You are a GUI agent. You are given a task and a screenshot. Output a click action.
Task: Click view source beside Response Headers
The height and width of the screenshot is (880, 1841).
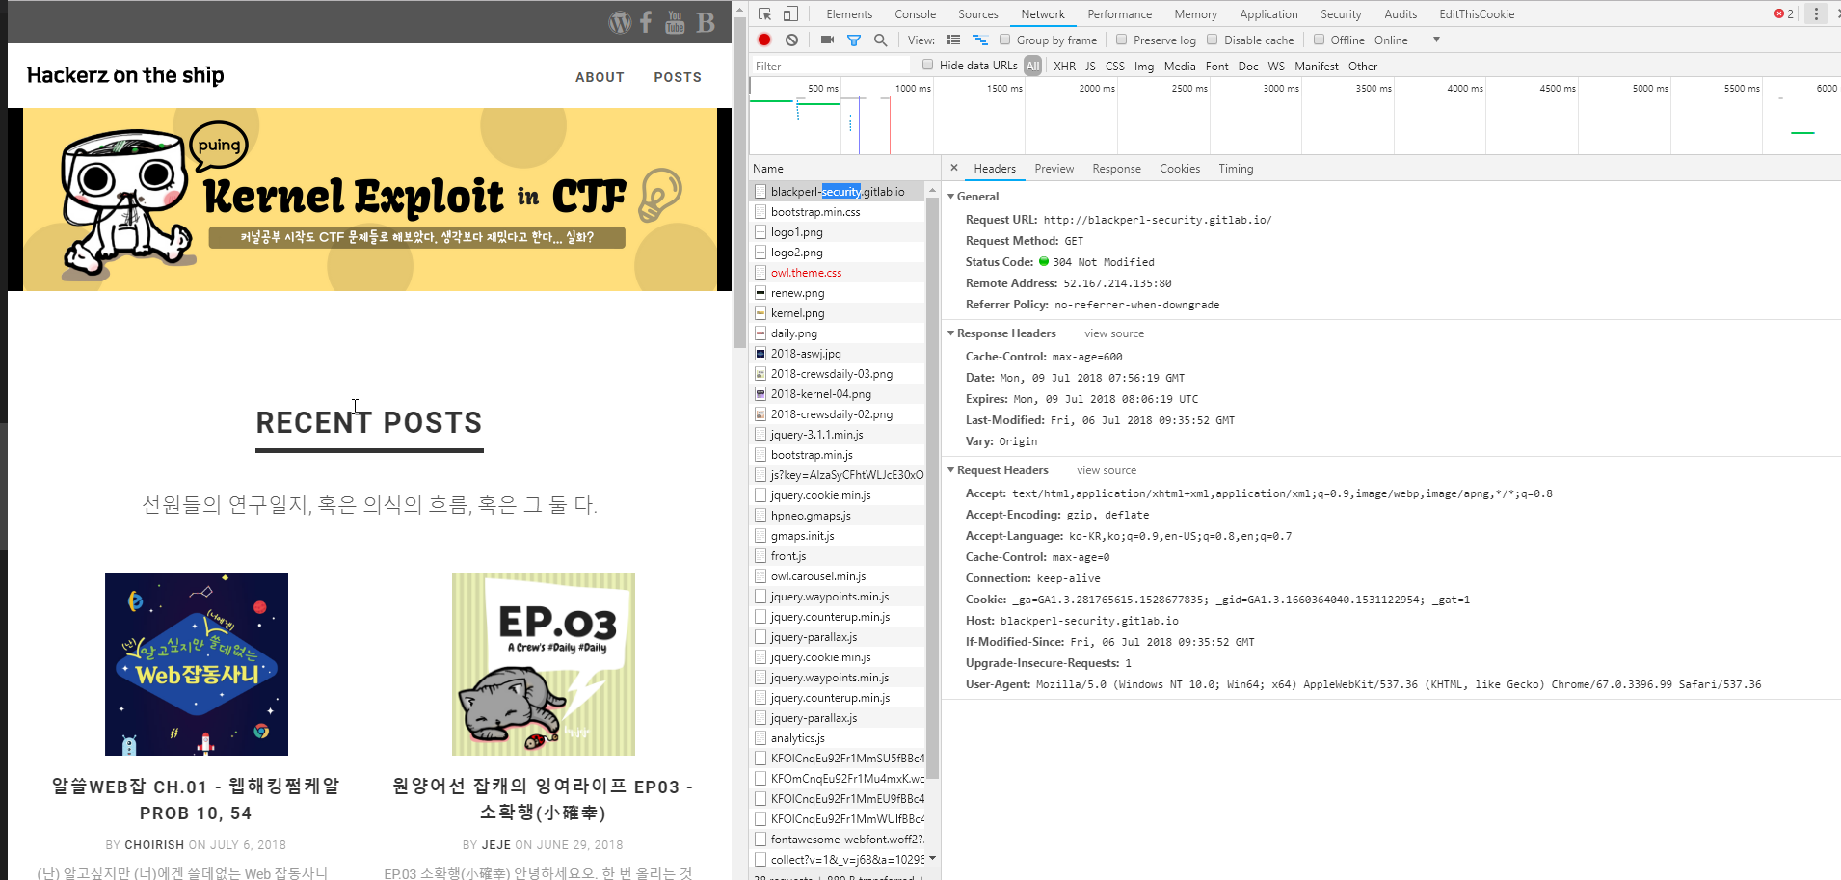1113,333
